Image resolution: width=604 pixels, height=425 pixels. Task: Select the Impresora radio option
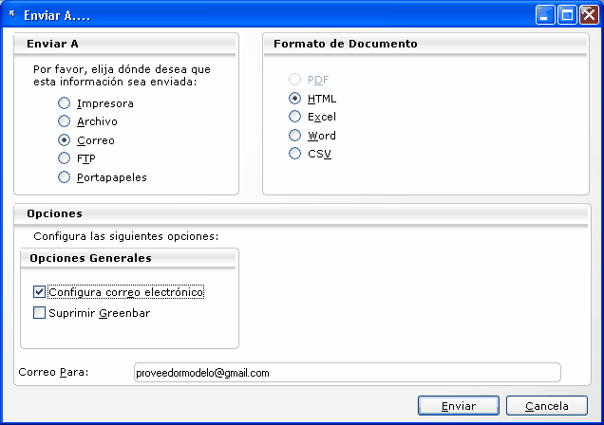pyautogui.click(x=65, y=103)
